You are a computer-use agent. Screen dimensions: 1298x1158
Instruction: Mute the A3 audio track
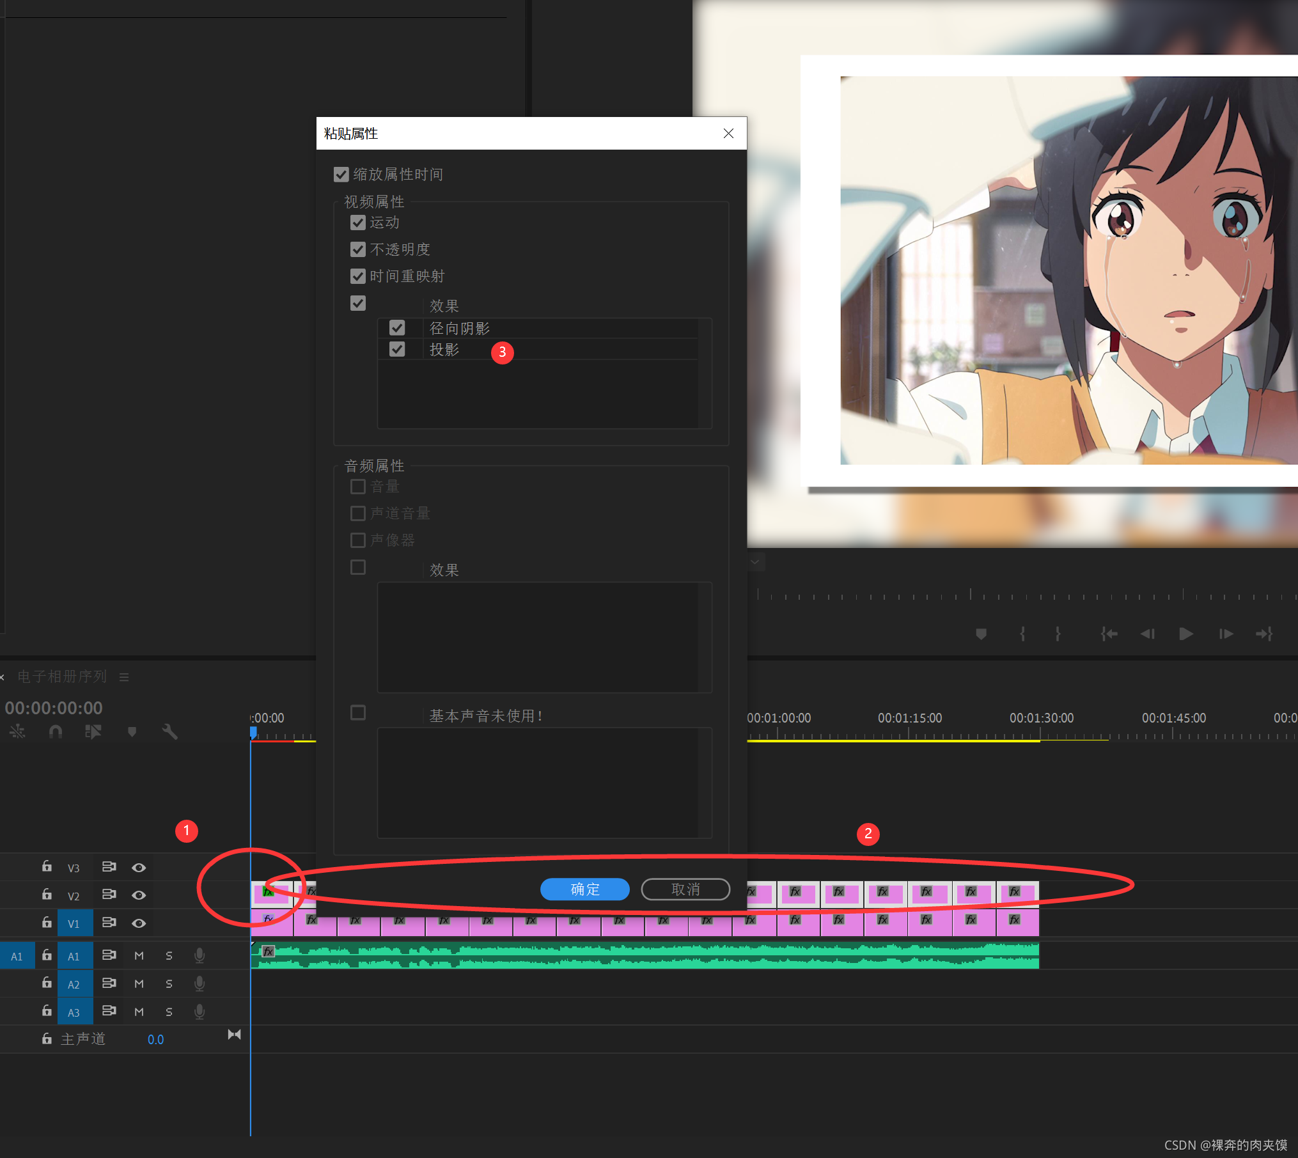[139, 1012]
